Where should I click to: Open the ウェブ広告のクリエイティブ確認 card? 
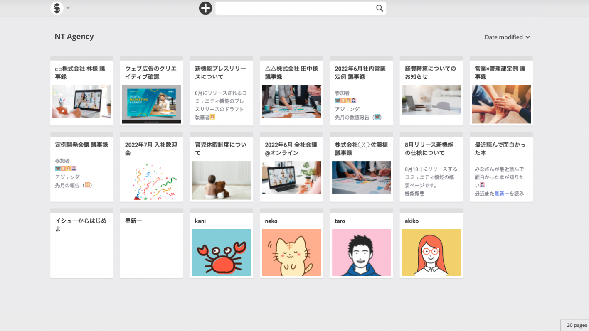click(152, 91)
